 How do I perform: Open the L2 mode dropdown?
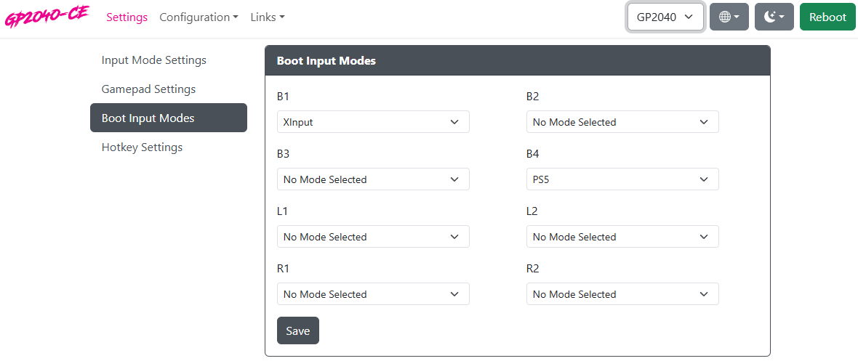(x=622, y=237)
